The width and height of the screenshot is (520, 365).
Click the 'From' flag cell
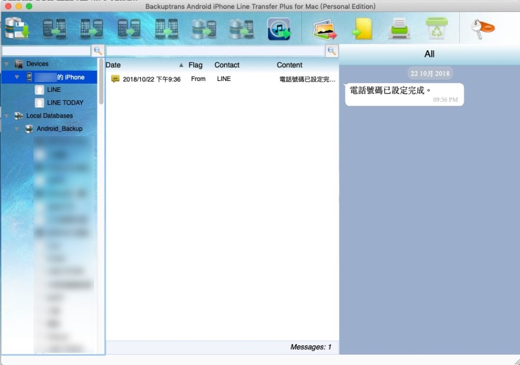coord(198,79)
